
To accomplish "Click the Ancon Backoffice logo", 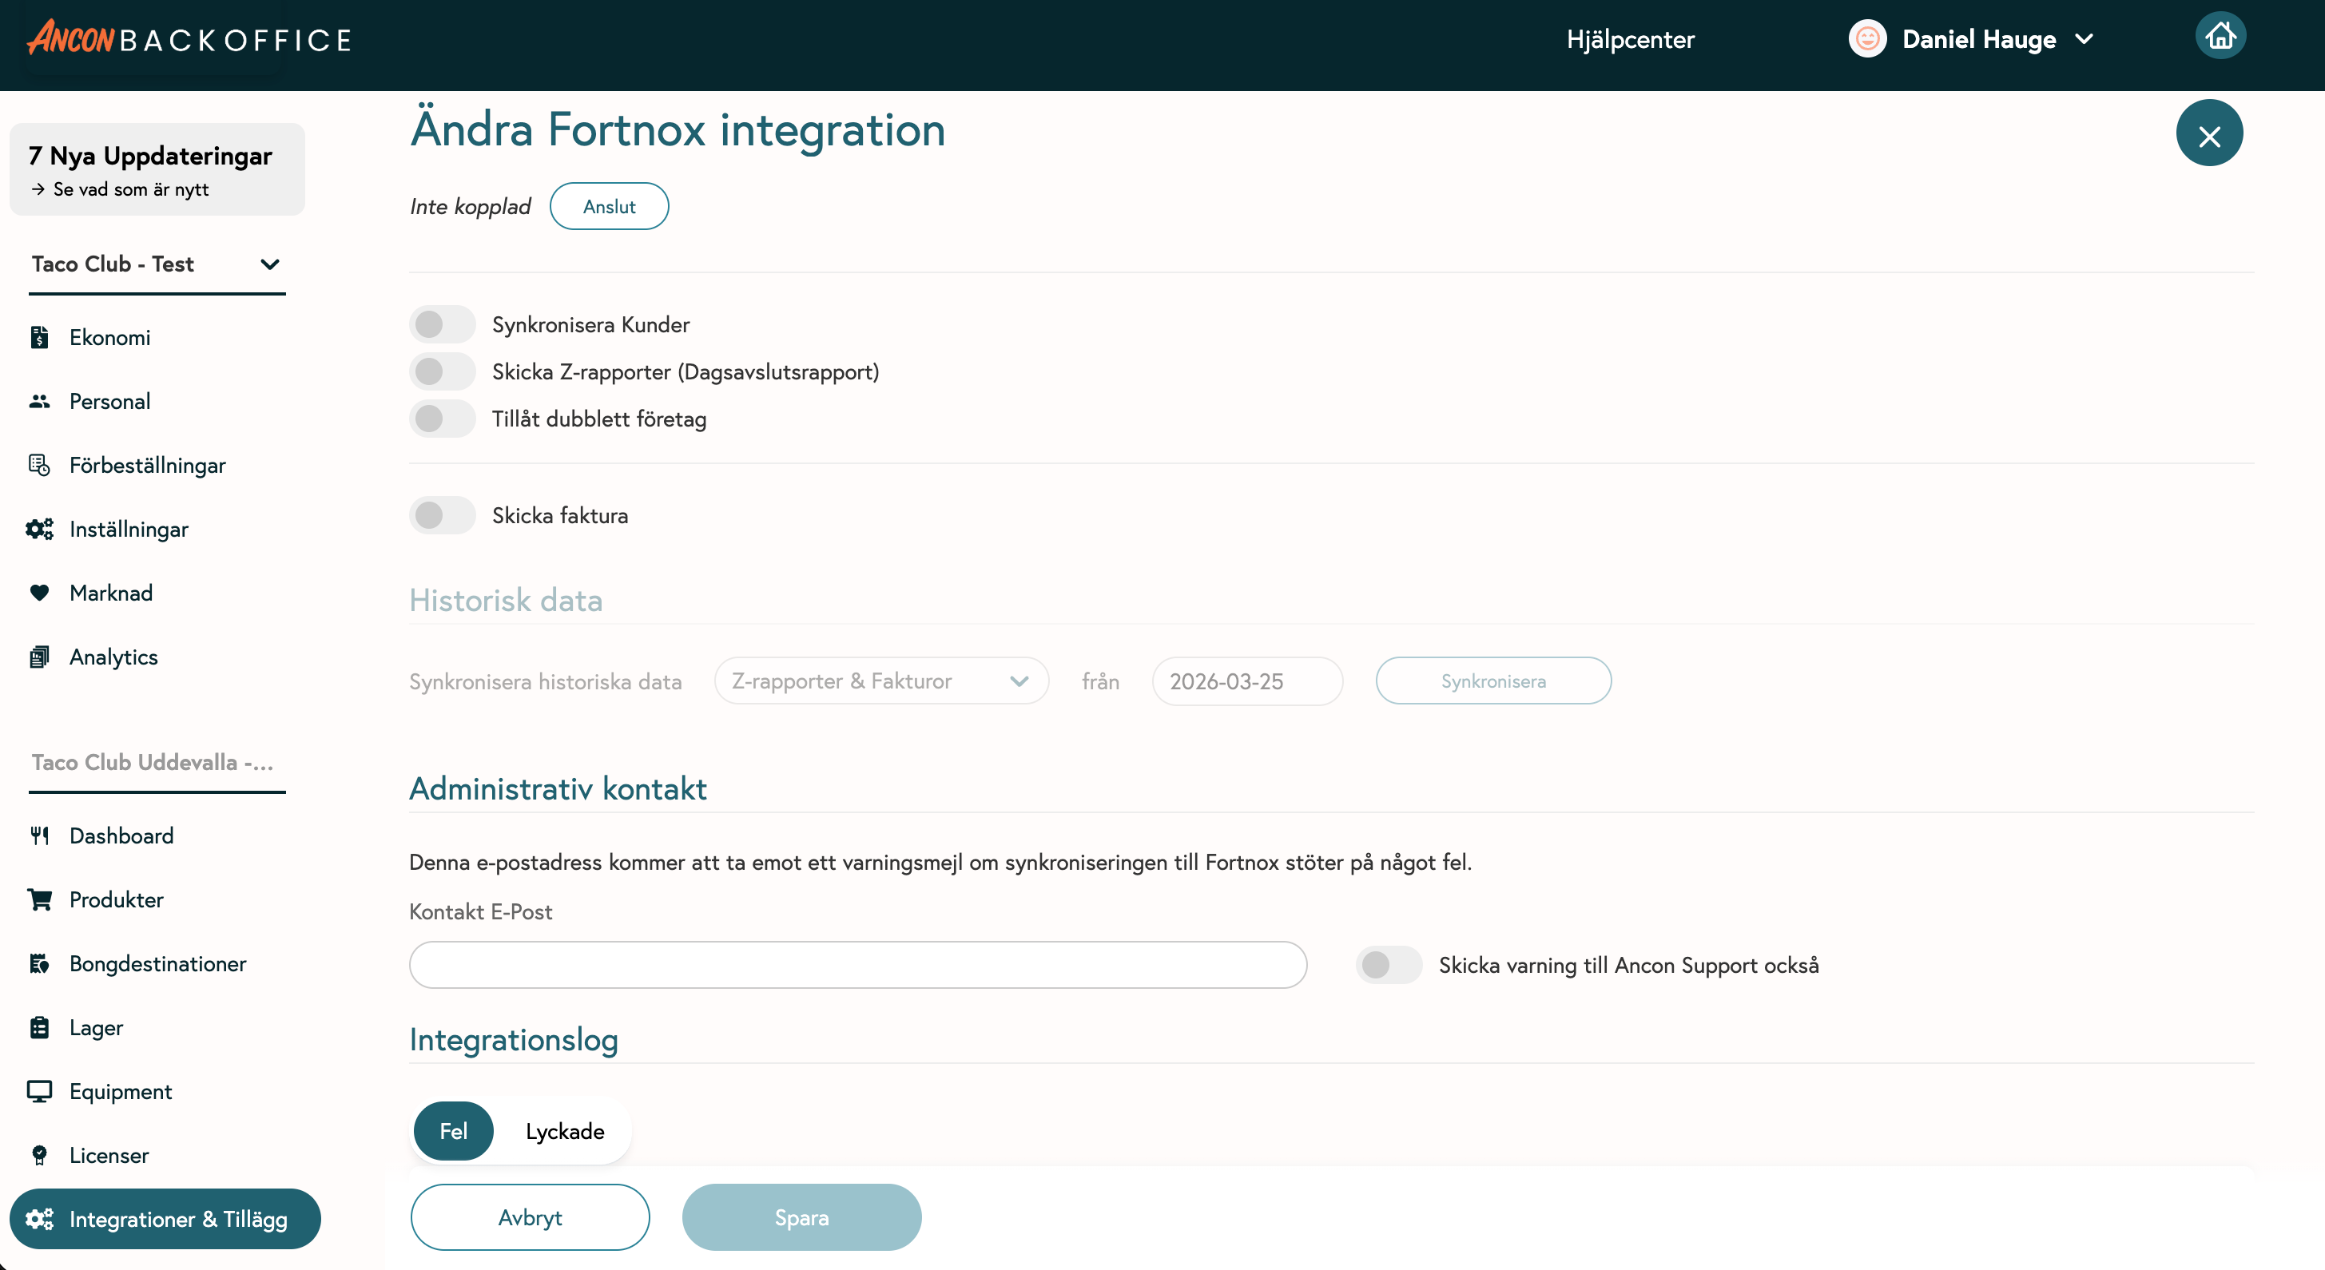I will click(189, 39).
